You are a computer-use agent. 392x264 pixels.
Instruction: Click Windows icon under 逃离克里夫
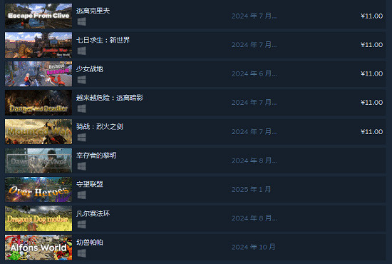82,22
